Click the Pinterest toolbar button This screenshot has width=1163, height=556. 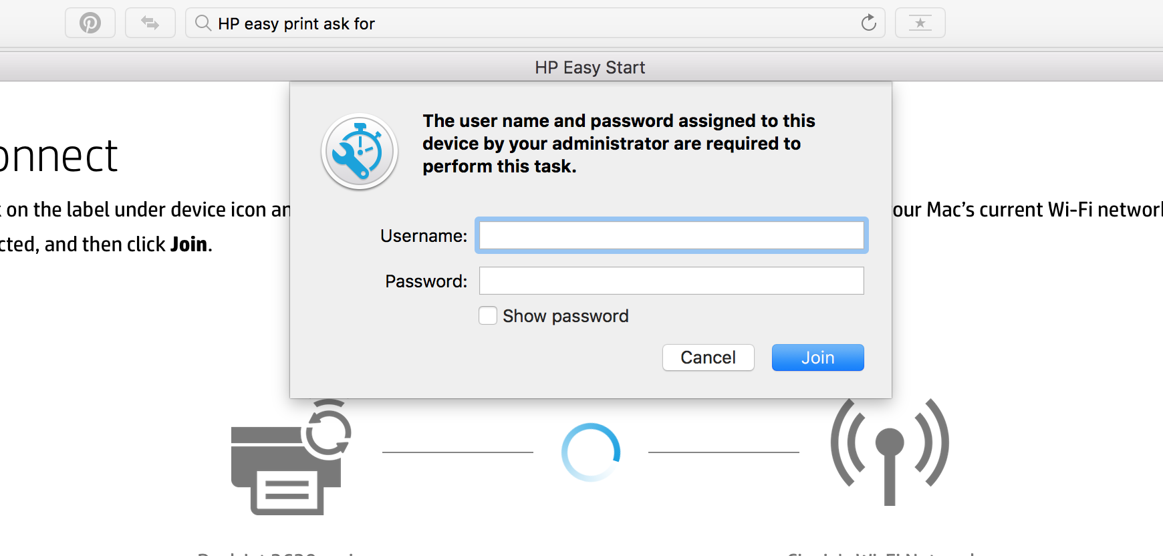coord(90,23)
